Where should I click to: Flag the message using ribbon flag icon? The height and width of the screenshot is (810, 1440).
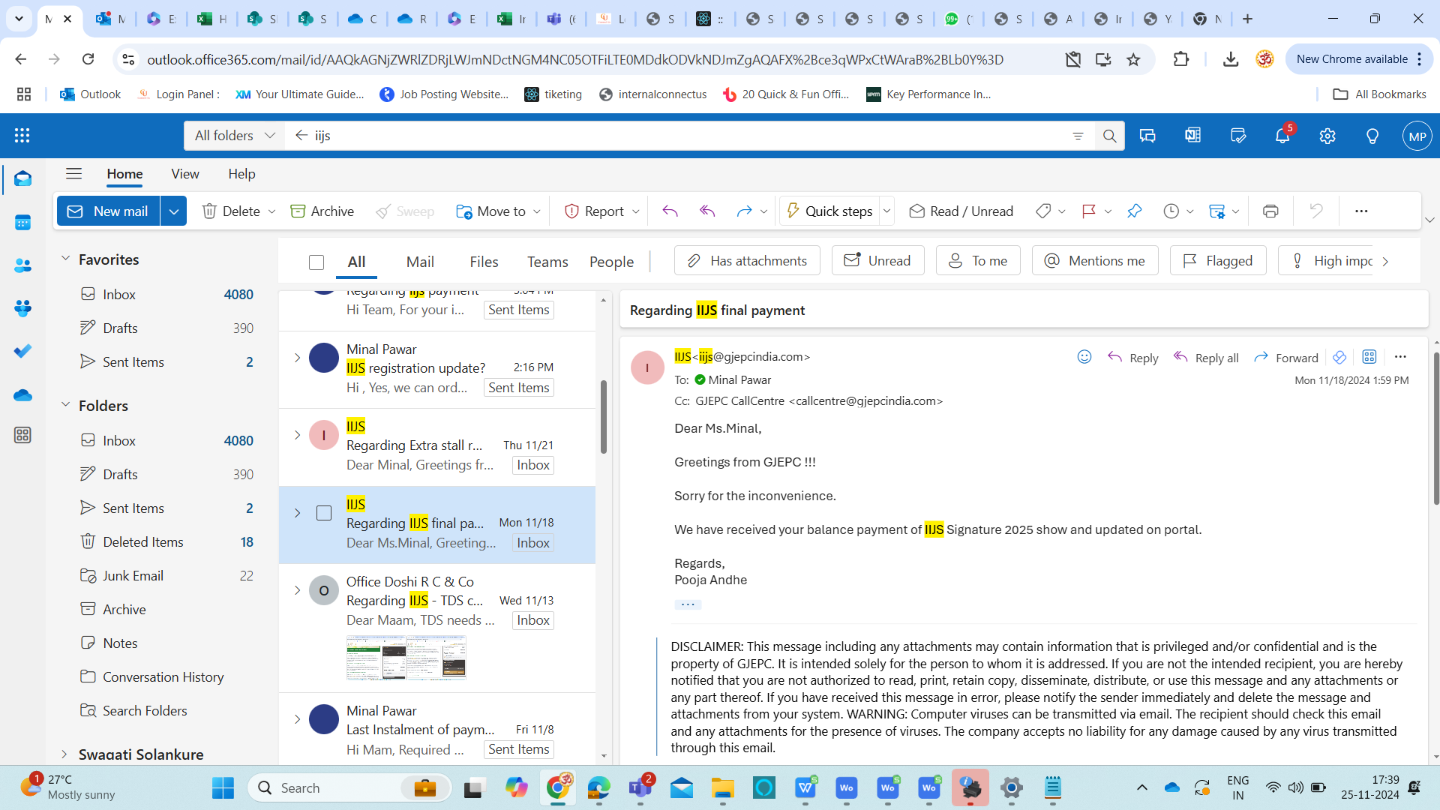1089,211
